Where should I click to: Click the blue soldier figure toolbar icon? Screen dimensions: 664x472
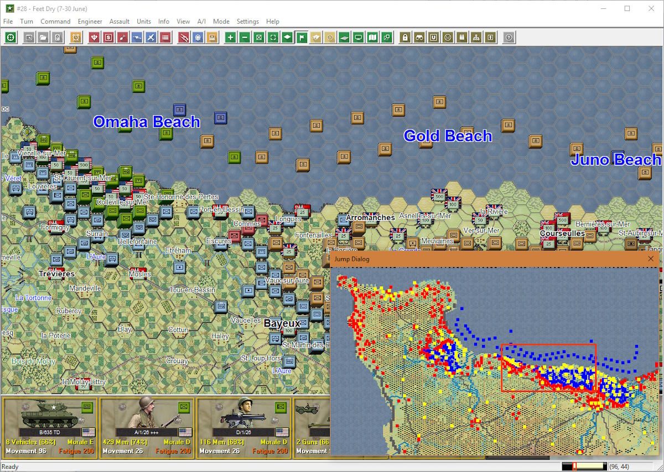198,38
